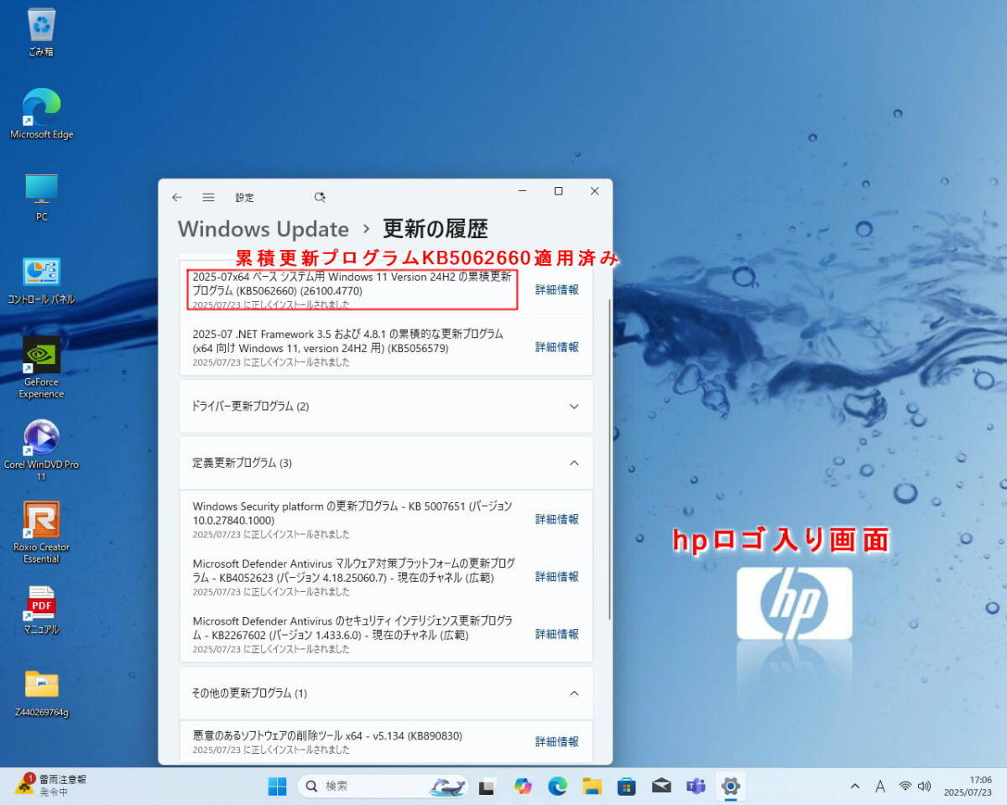Open Task View on the taskbar
The image size is (1007, 805).
pos(487,786)
